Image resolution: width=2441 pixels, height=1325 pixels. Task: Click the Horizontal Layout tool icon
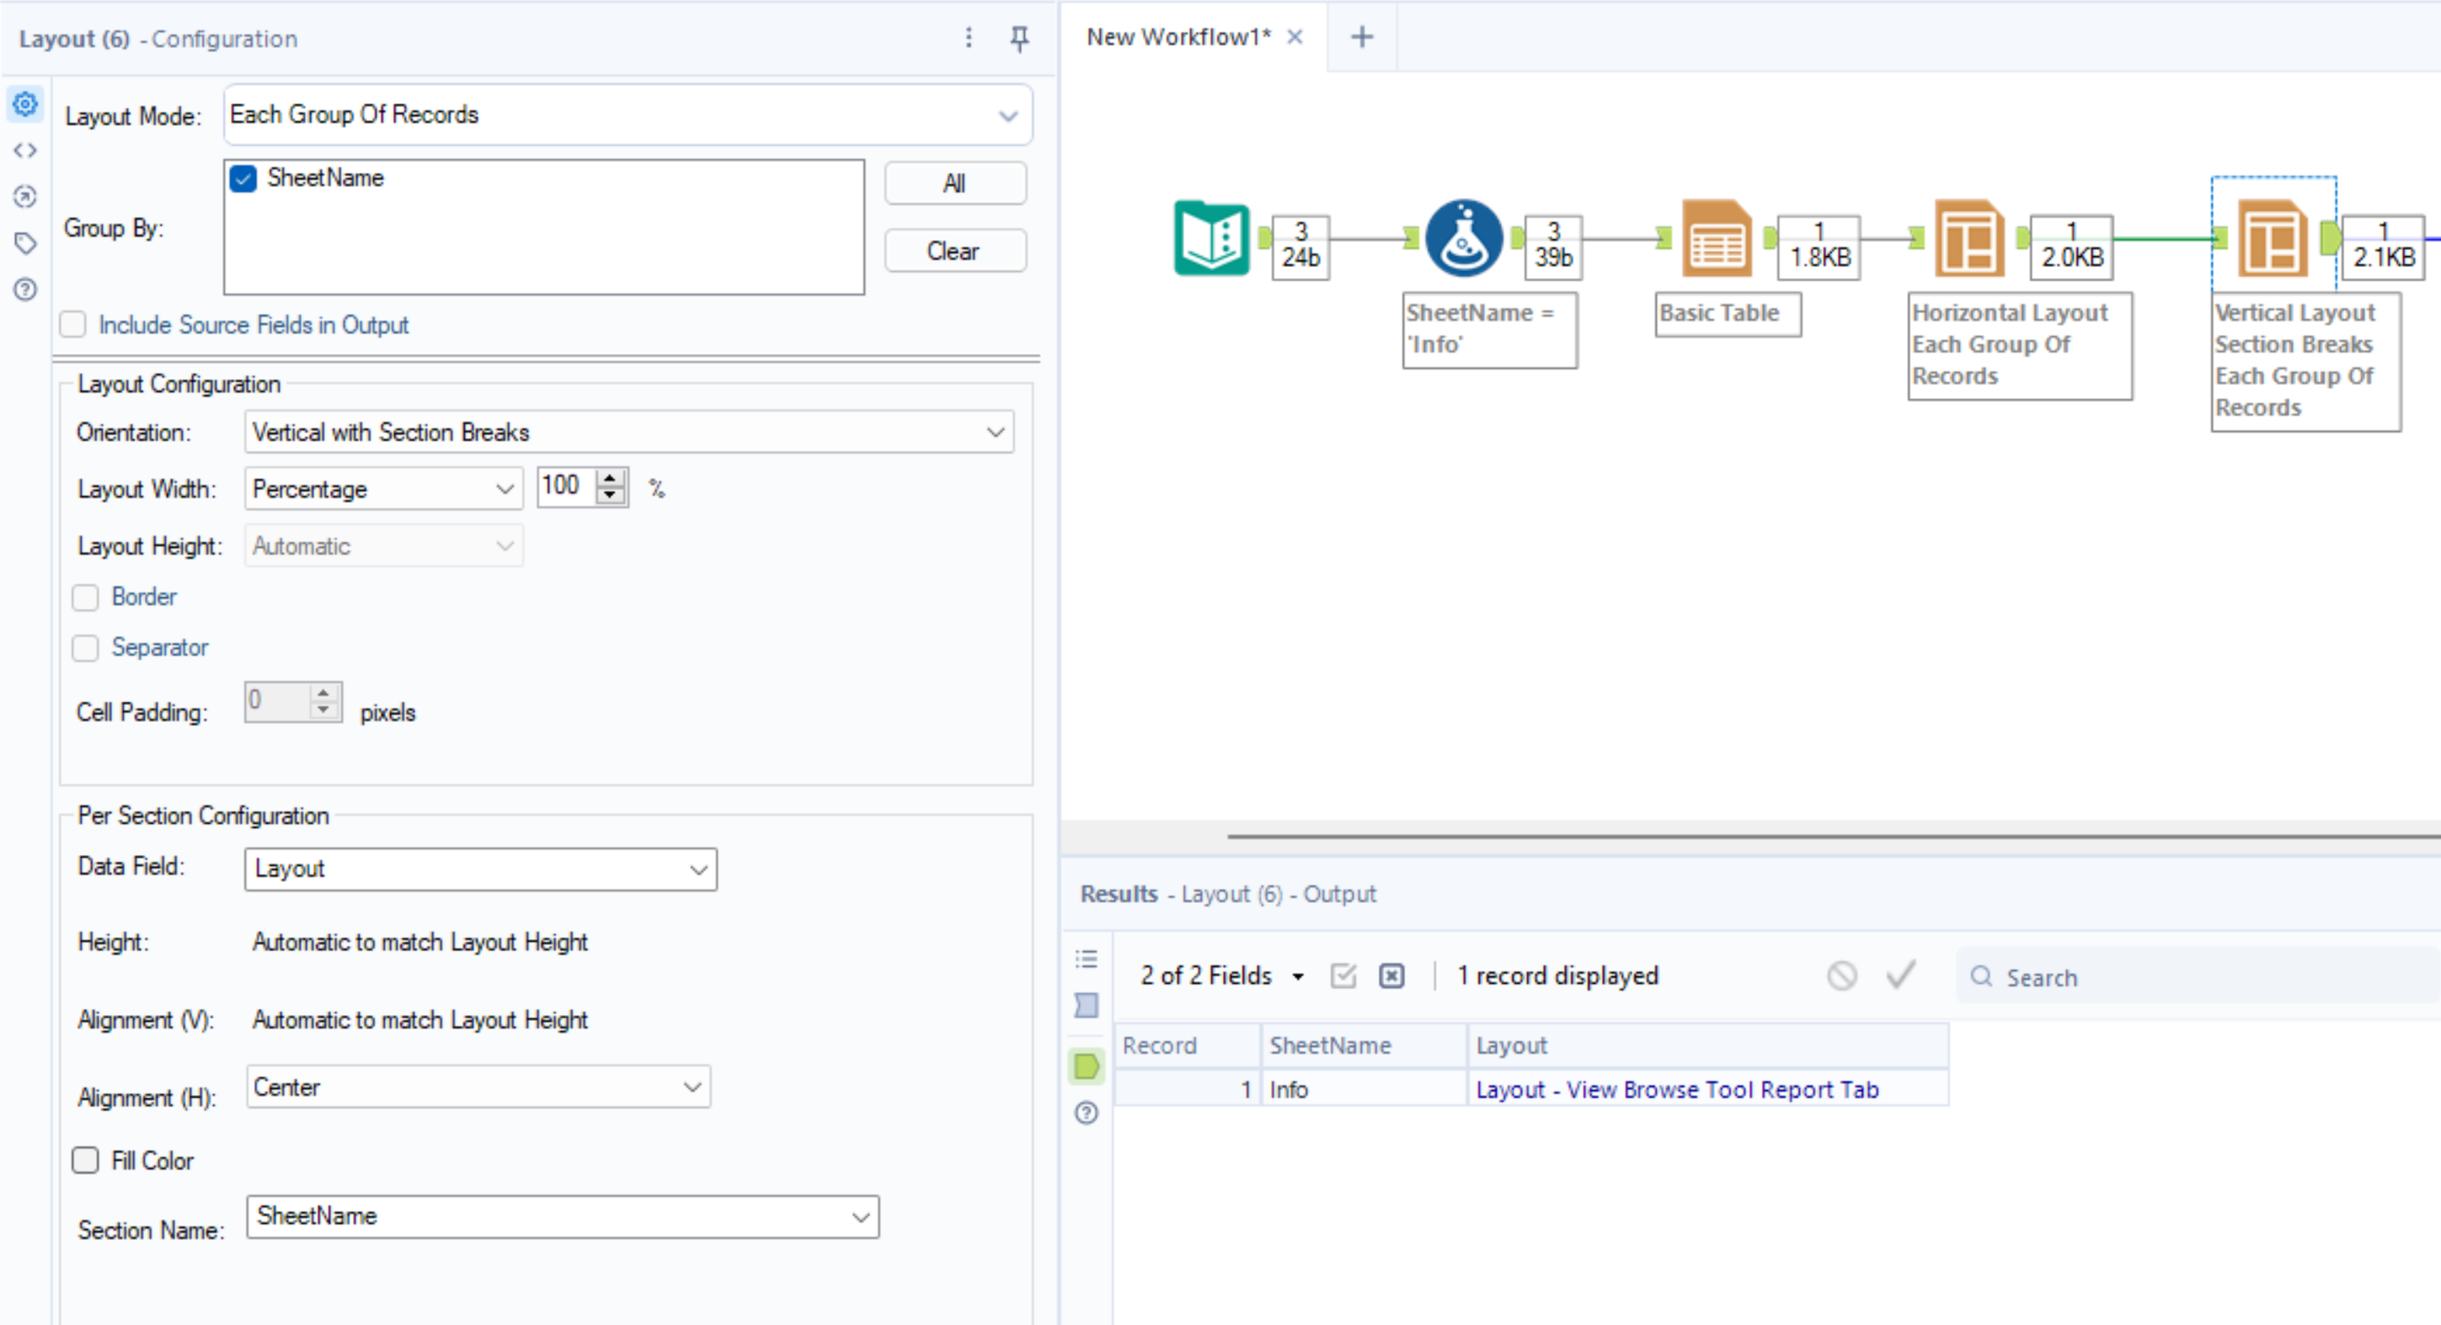tap(1968, 238)
